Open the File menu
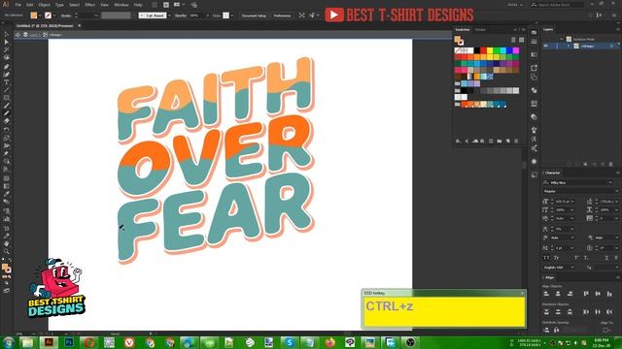This screenshot has width=622, height=349. pyautogui.click(x=18, y=5)
